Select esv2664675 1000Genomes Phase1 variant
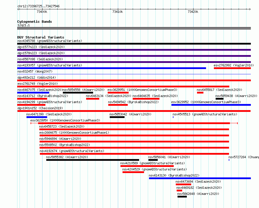259x208 pixels. coord(134,135)
